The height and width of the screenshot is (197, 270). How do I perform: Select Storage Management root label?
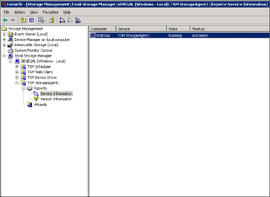point(25,29)
